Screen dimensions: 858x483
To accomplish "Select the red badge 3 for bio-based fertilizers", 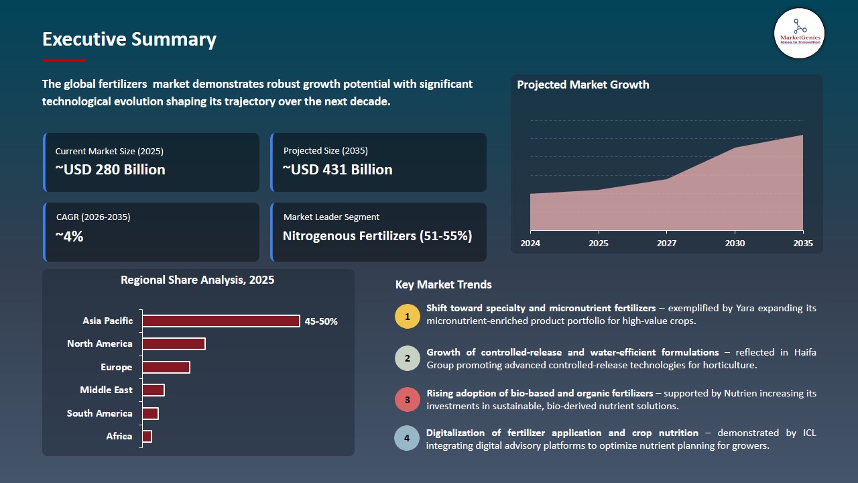I will [407, 399].
